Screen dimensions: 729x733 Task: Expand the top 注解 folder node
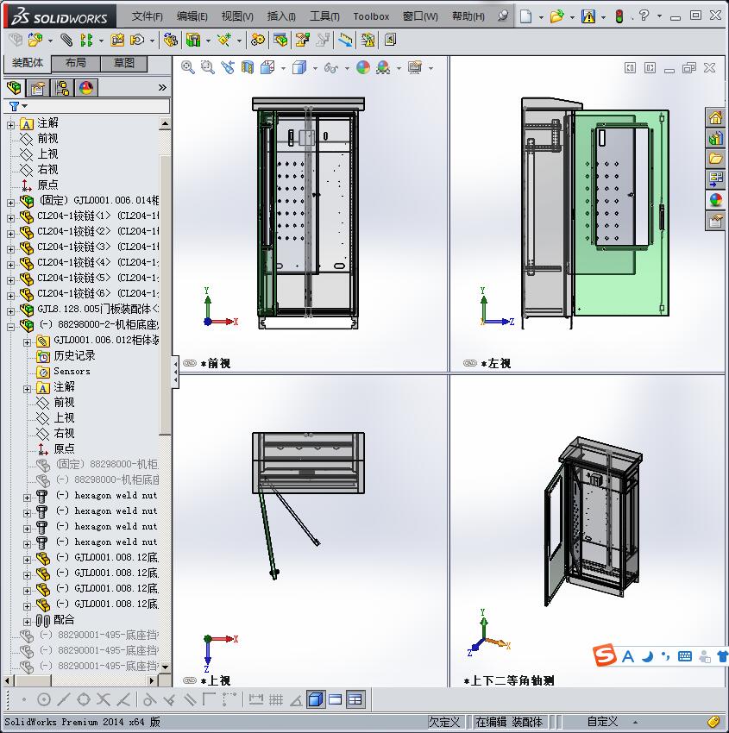click(x=10, y=125)
